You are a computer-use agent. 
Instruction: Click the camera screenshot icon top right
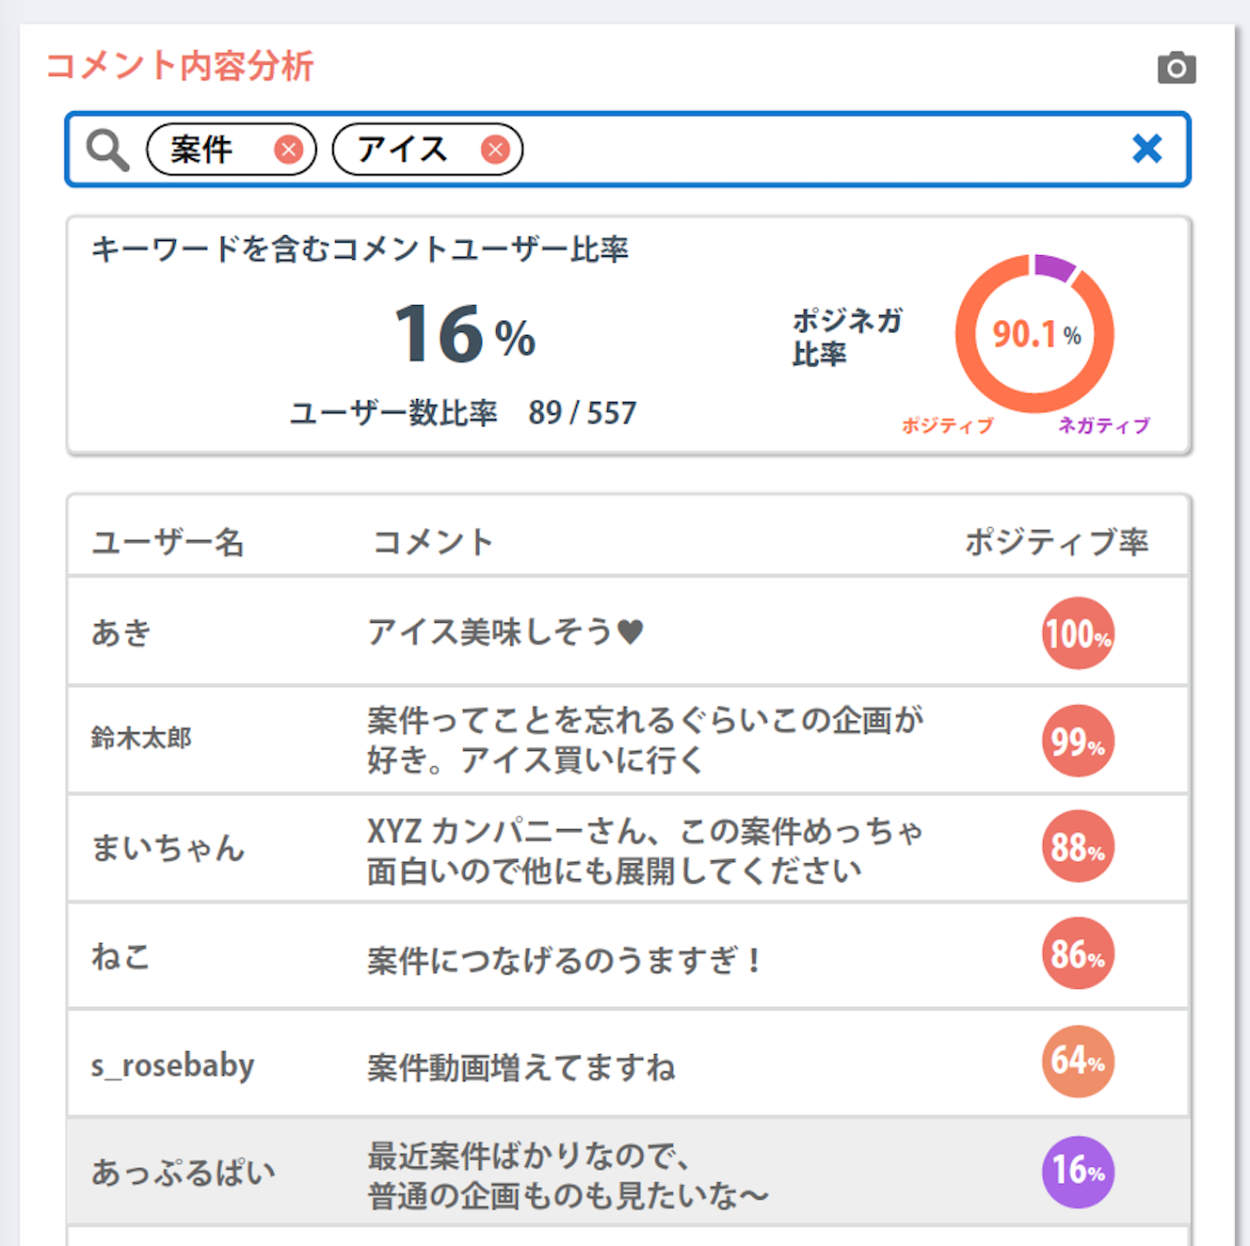(x=1178, y=68)
